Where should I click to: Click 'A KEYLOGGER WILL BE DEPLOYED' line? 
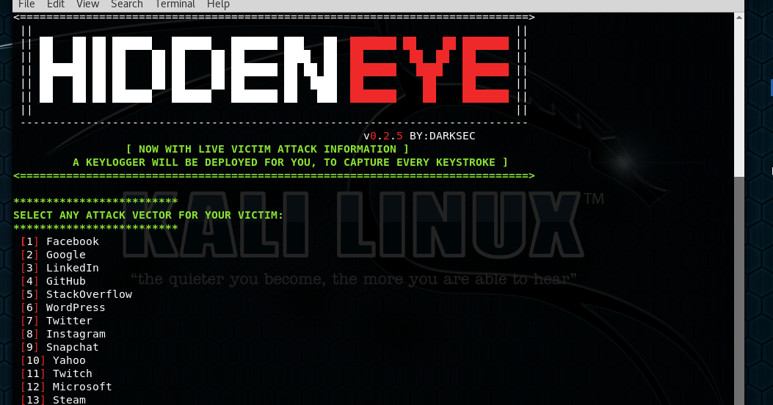pos(291,163)
